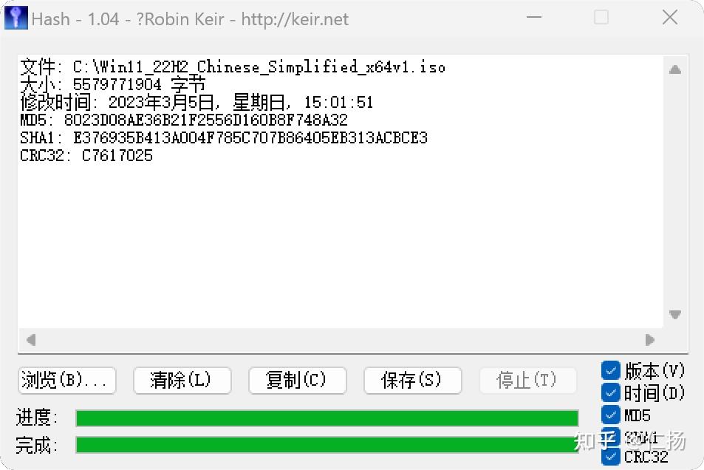This screenshot has width=704, height=470.
Task: Click inside the hash results text area
Action: pos(341,192)
